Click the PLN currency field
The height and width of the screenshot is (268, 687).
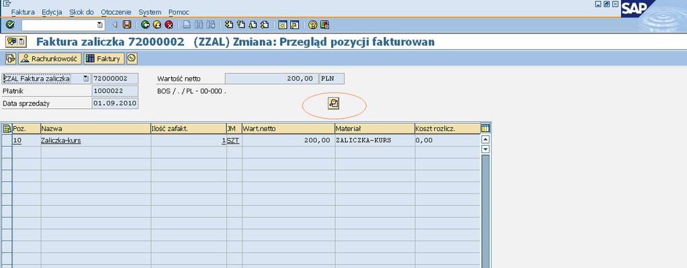tap(332, 79)
